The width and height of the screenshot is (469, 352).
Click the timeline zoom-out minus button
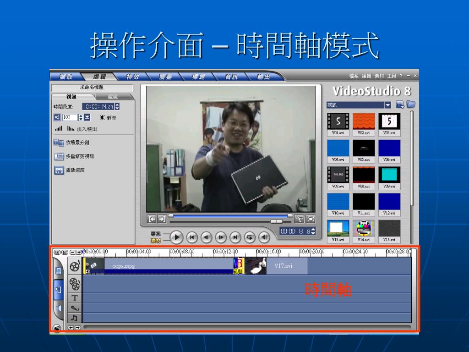click(x=72, y=253)
